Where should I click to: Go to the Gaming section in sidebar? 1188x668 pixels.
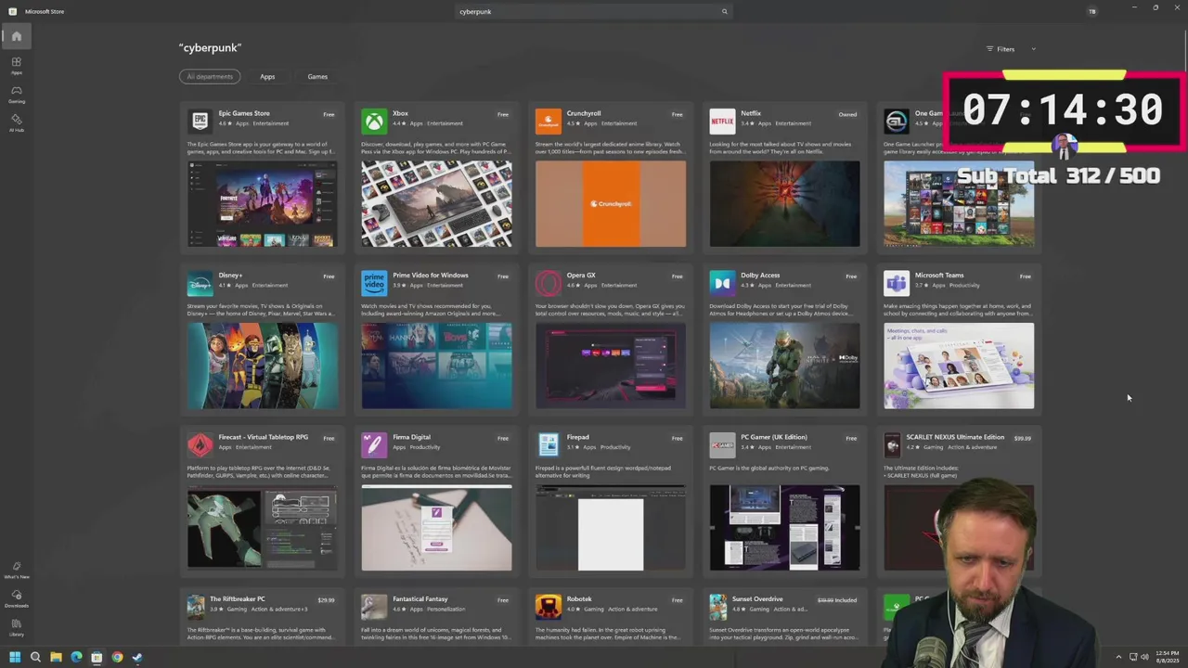(x=16, y=94)
